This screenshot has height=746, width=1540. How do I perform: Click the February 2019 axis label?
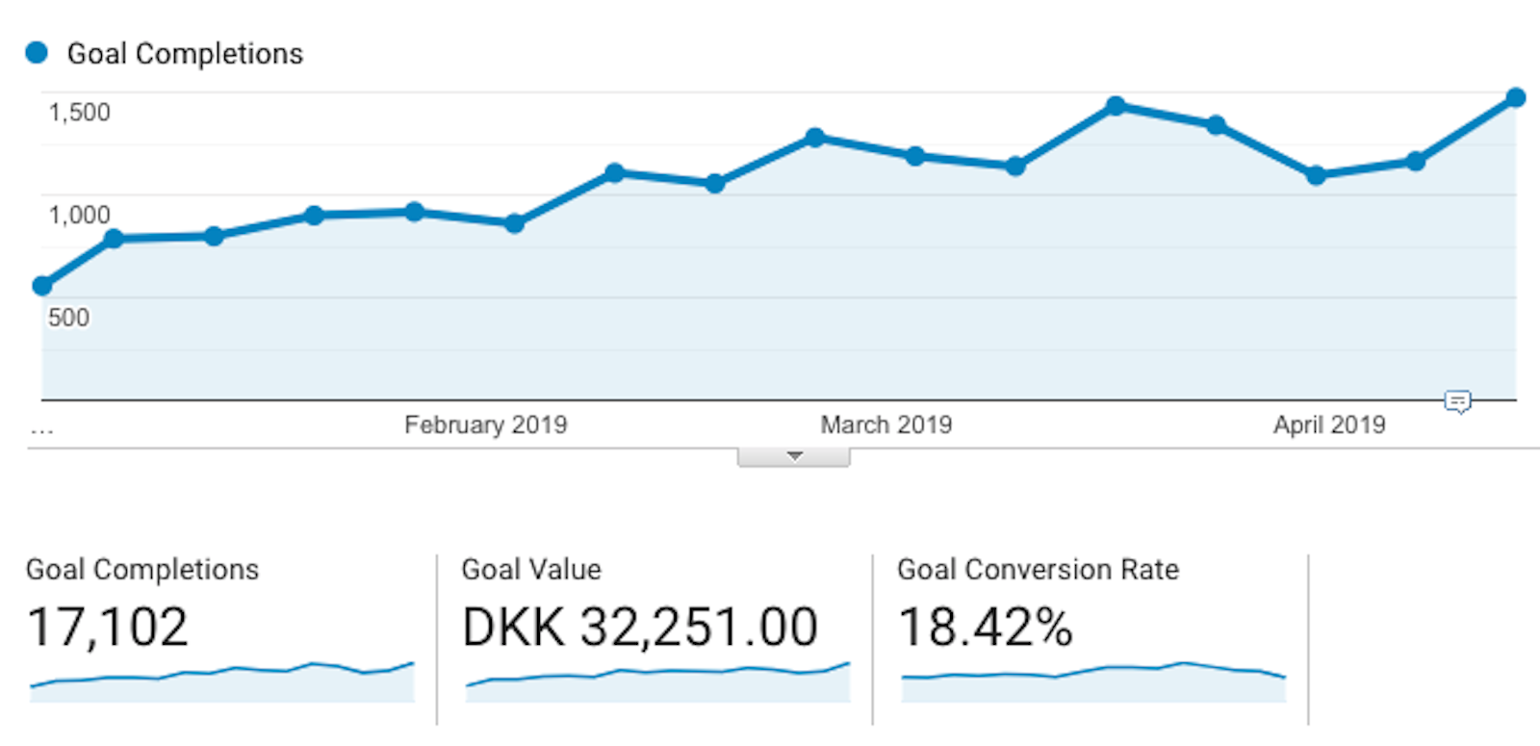click(x=485, y=424)
